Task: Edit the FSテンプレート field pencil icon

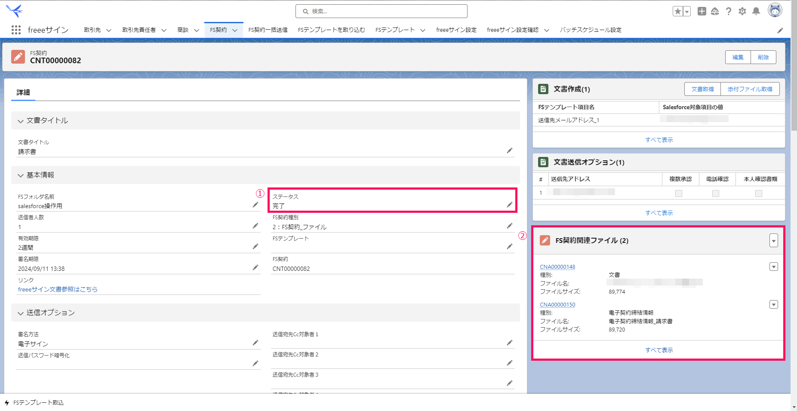Action: pos(510,246)
